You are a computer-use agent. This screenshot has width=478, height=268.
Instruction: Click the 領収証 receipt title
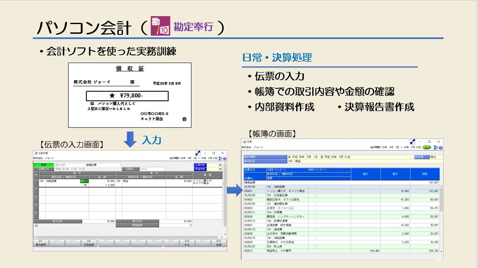click(x=130, y=68)
